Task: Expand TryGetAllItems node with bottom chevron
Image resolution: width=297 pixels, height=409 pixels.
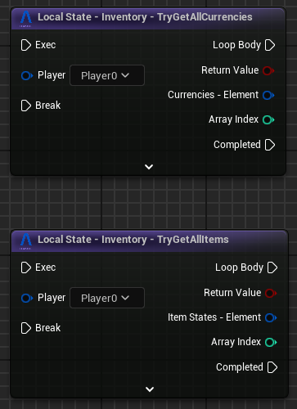Action: 150,389
